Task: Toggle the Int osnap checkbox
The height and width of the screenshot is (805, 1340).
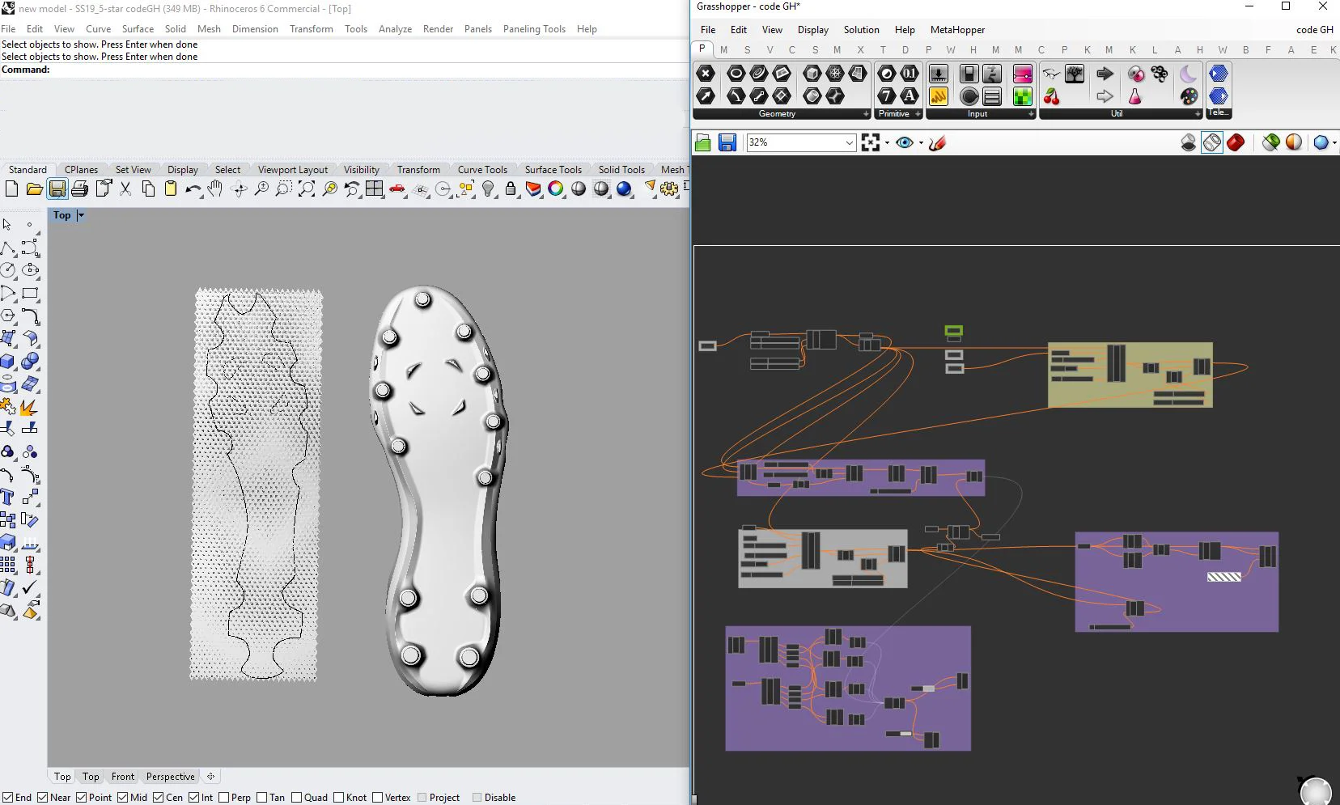Action: tap(193, 798)
